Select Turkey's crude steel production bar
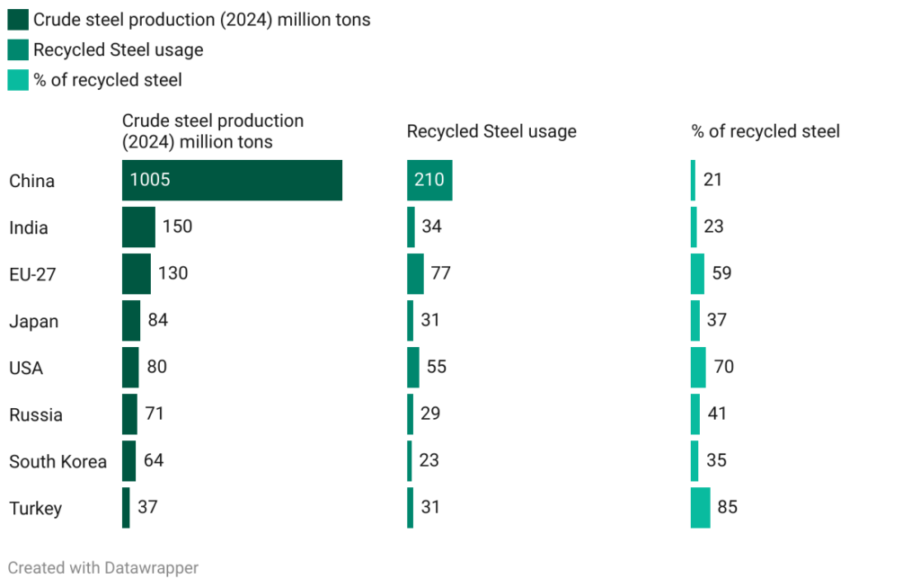The image size is (920, 587). [x=126, y=508]
